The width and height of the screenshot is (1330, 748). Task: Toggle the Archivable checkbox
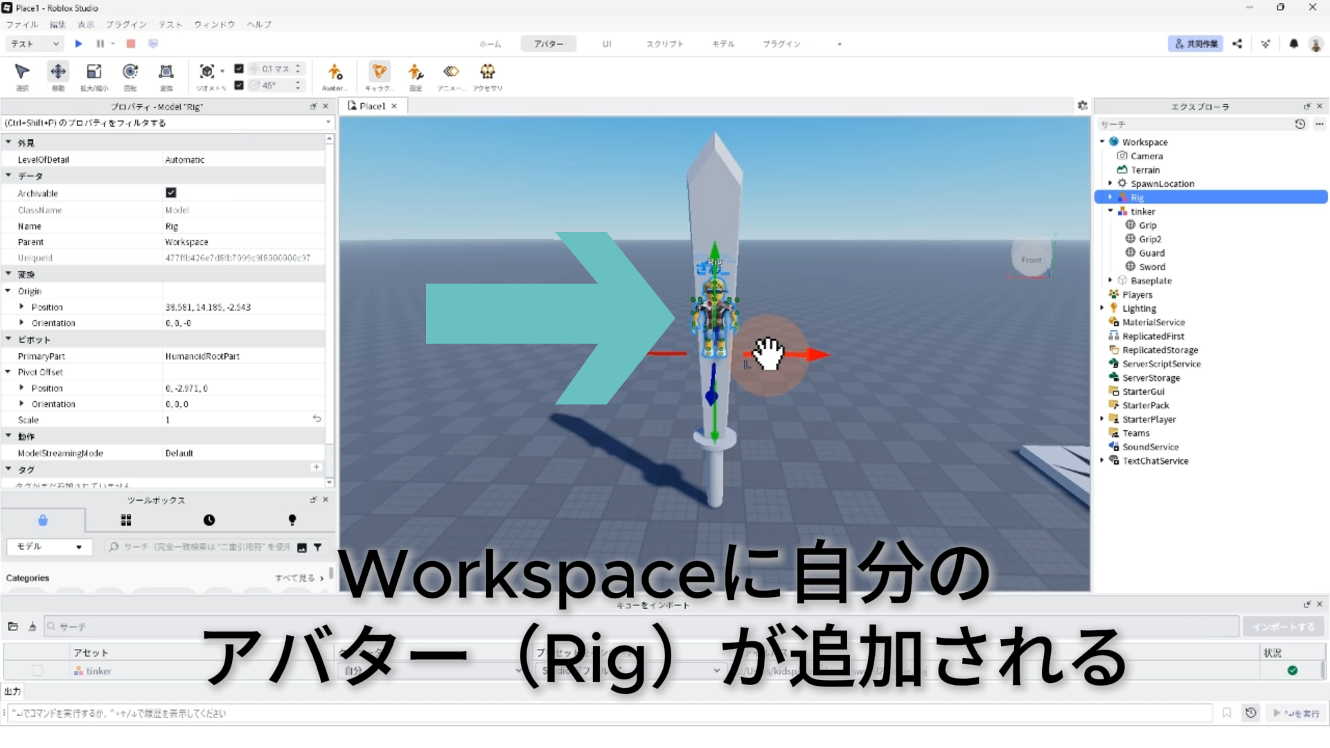coord(171,193)
